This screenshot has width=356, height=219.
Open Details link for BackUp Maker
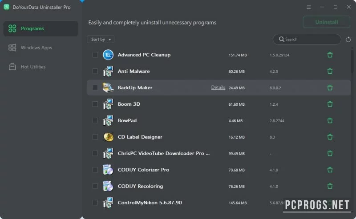click(218, 88)
